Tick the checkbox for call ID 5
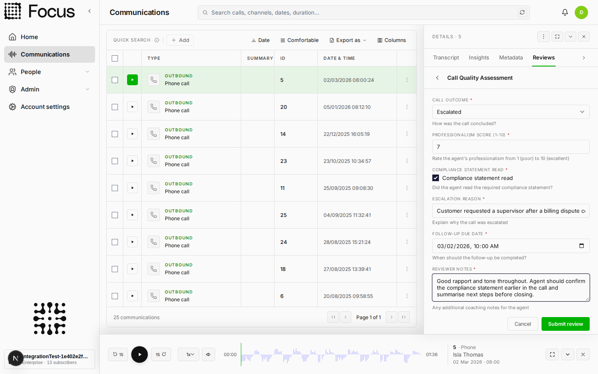598x374 pixels. tap(115, 80)
